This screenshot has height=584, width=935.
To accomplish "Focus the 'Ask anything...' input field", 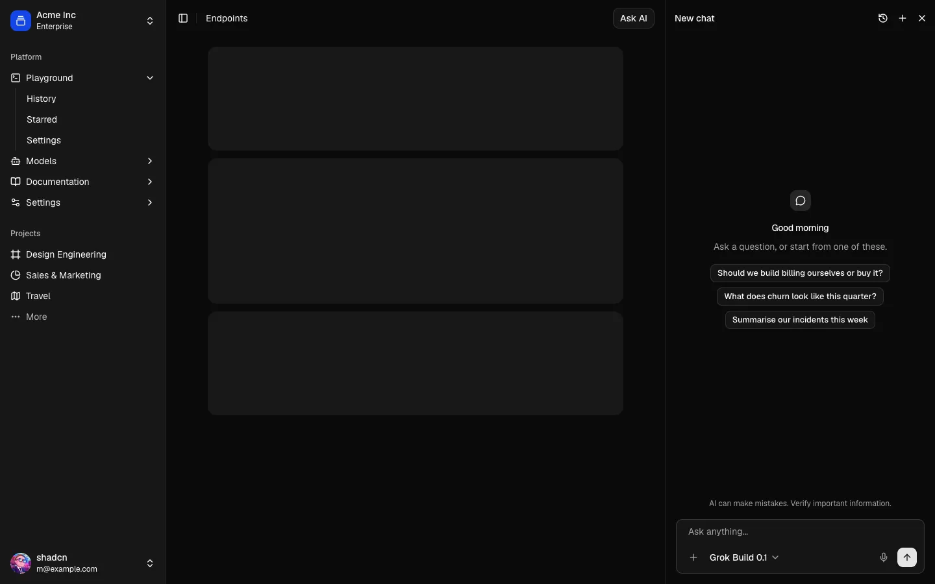I will (x=800, y=531).
